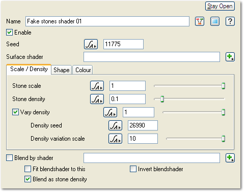This screenshot has width=247, height=195.
Task: Click the Stone density slider handle
Action: 162,99
